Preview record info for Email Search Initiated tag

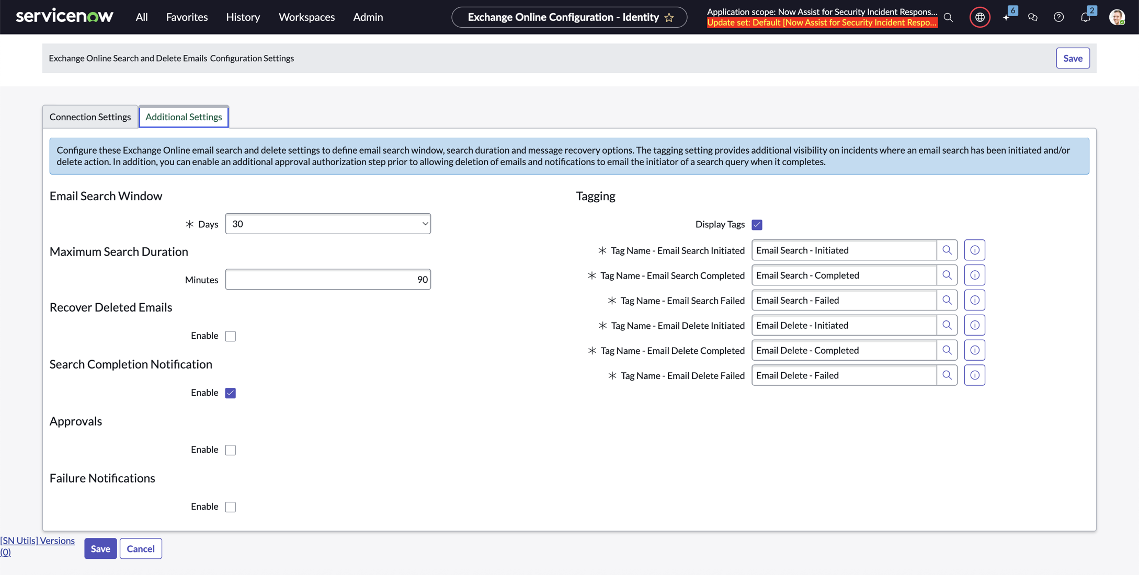pos(975,250)
